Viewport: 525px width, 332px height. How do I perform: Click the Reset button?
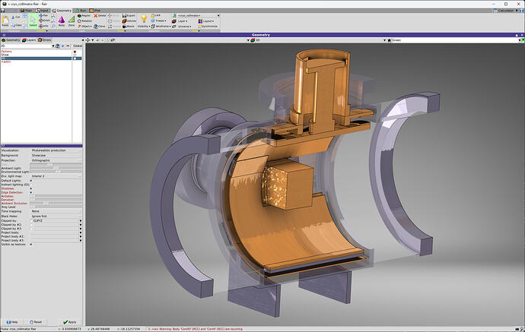pyautogui.click(x=36, y=322)
